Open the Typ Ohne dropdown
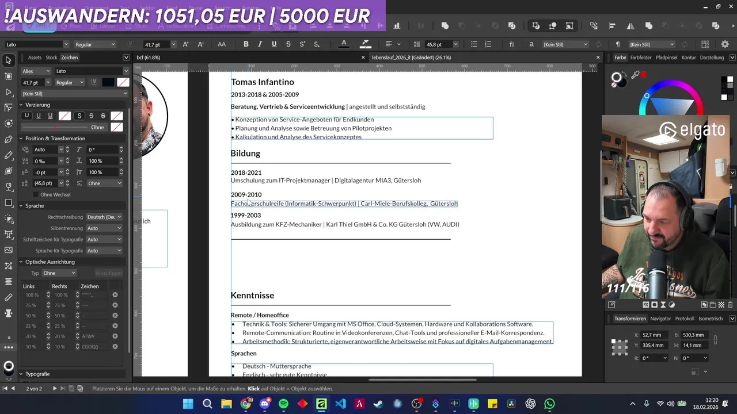The height and width of the screenshot is (414, 737). (59, 273)
